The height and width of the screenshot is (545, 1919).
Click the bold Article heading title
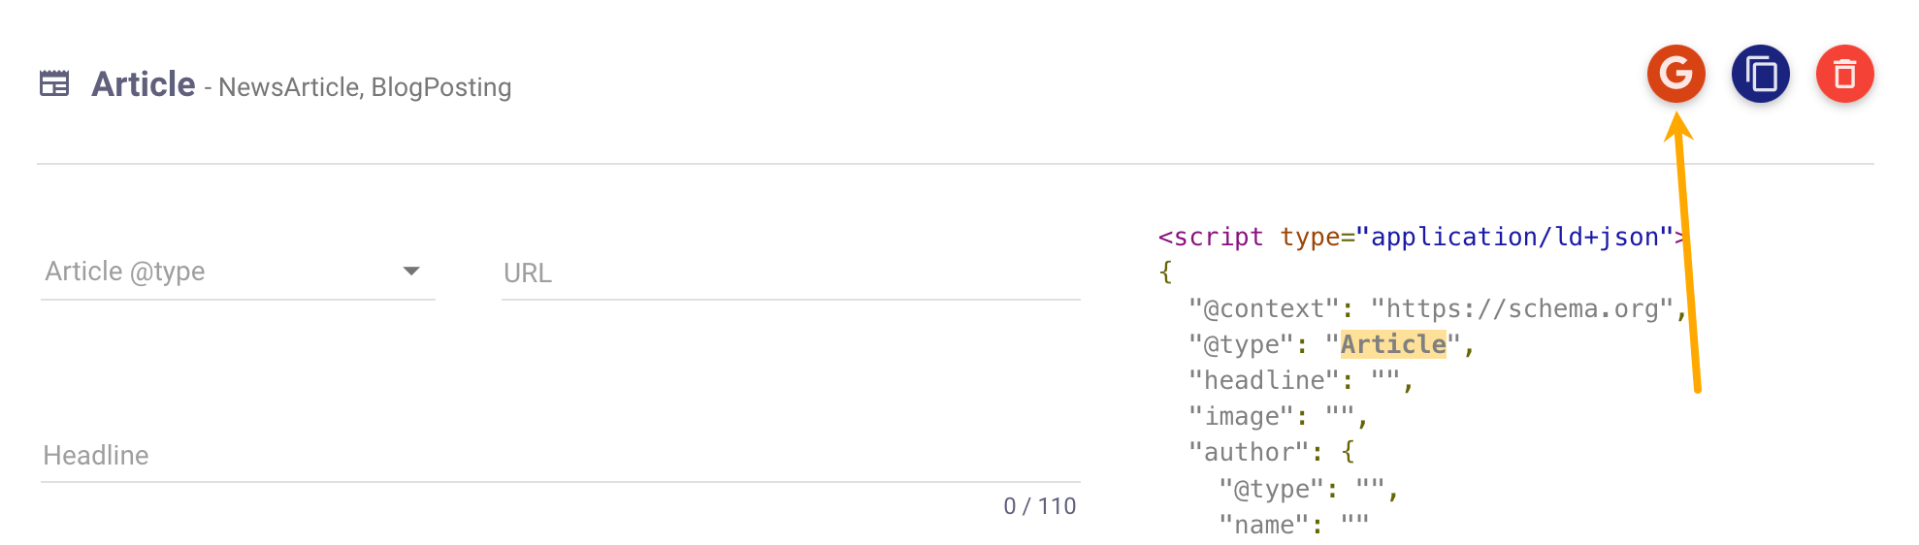pyautogui.click(x=144, y=84)
